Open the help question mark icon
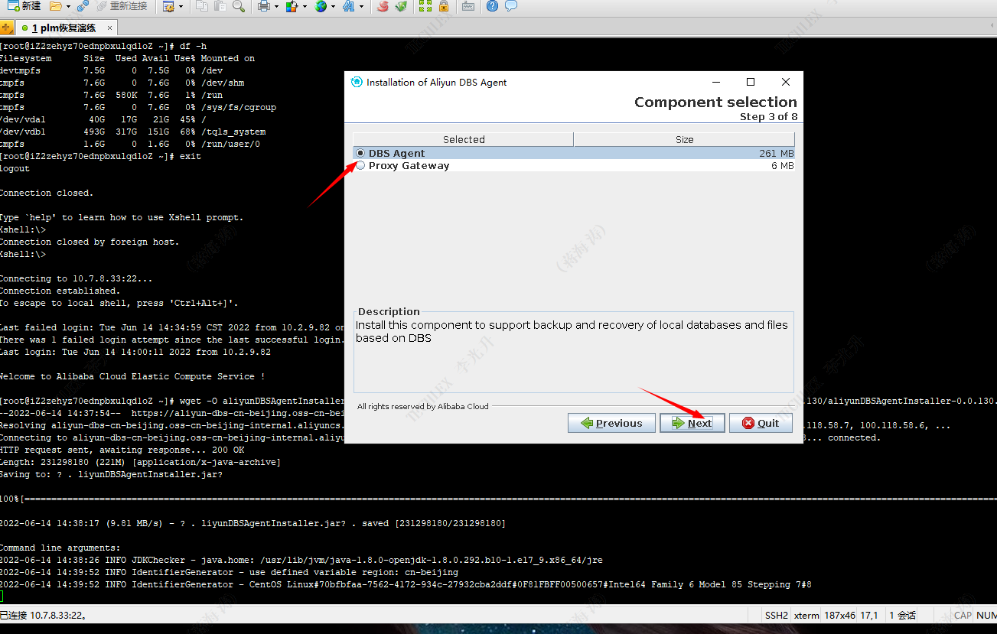The height and width of the screenshot is (634, 997). (x=492, y=6)
